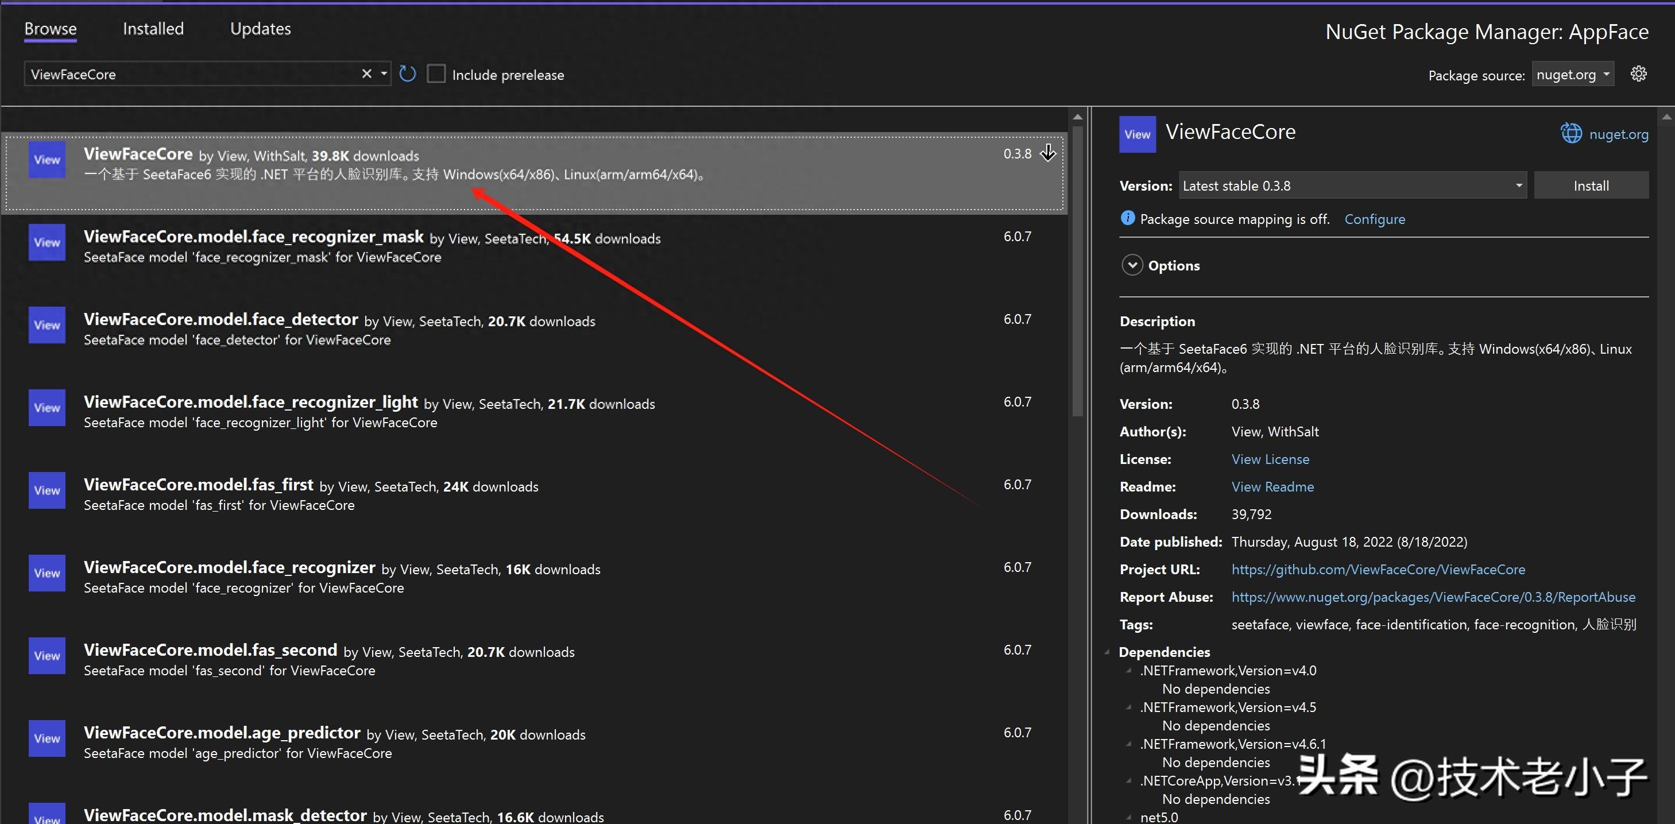Clear the search box with the X icon
The height and width of the screenshot is (824, 1675).
click(367, 73)
